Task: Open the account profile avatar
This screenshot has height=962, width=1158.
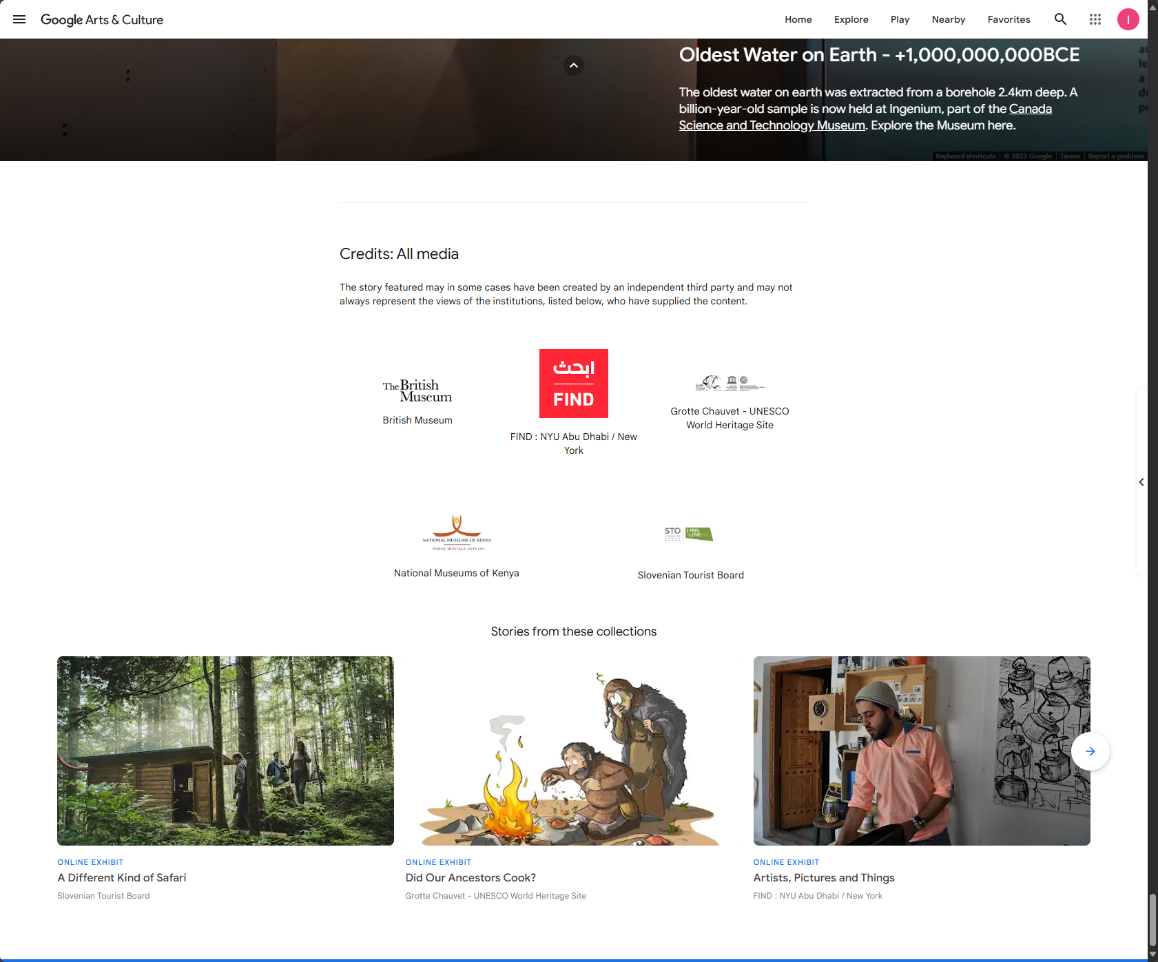Action: [1128, 19]
